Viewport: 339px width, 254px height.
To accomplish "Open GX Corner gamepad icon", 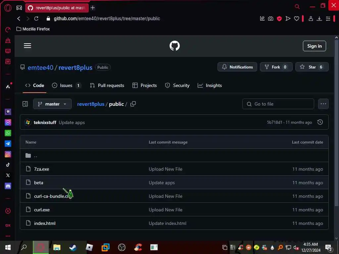I will [x=19, y=8].
